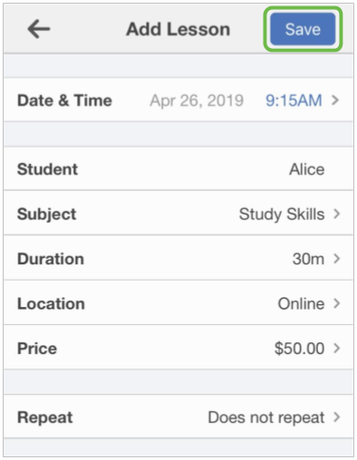Select the Student row showing Alice

pyautogui.click(x=178, y=169)
